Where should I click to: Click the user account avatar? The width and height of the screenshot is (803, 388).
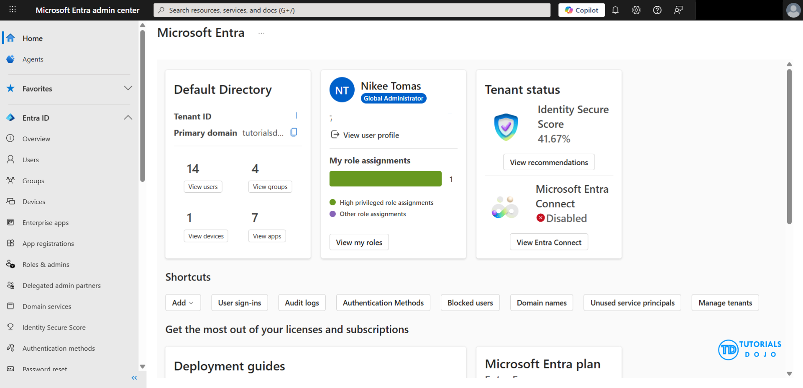(x=793, y=10)
